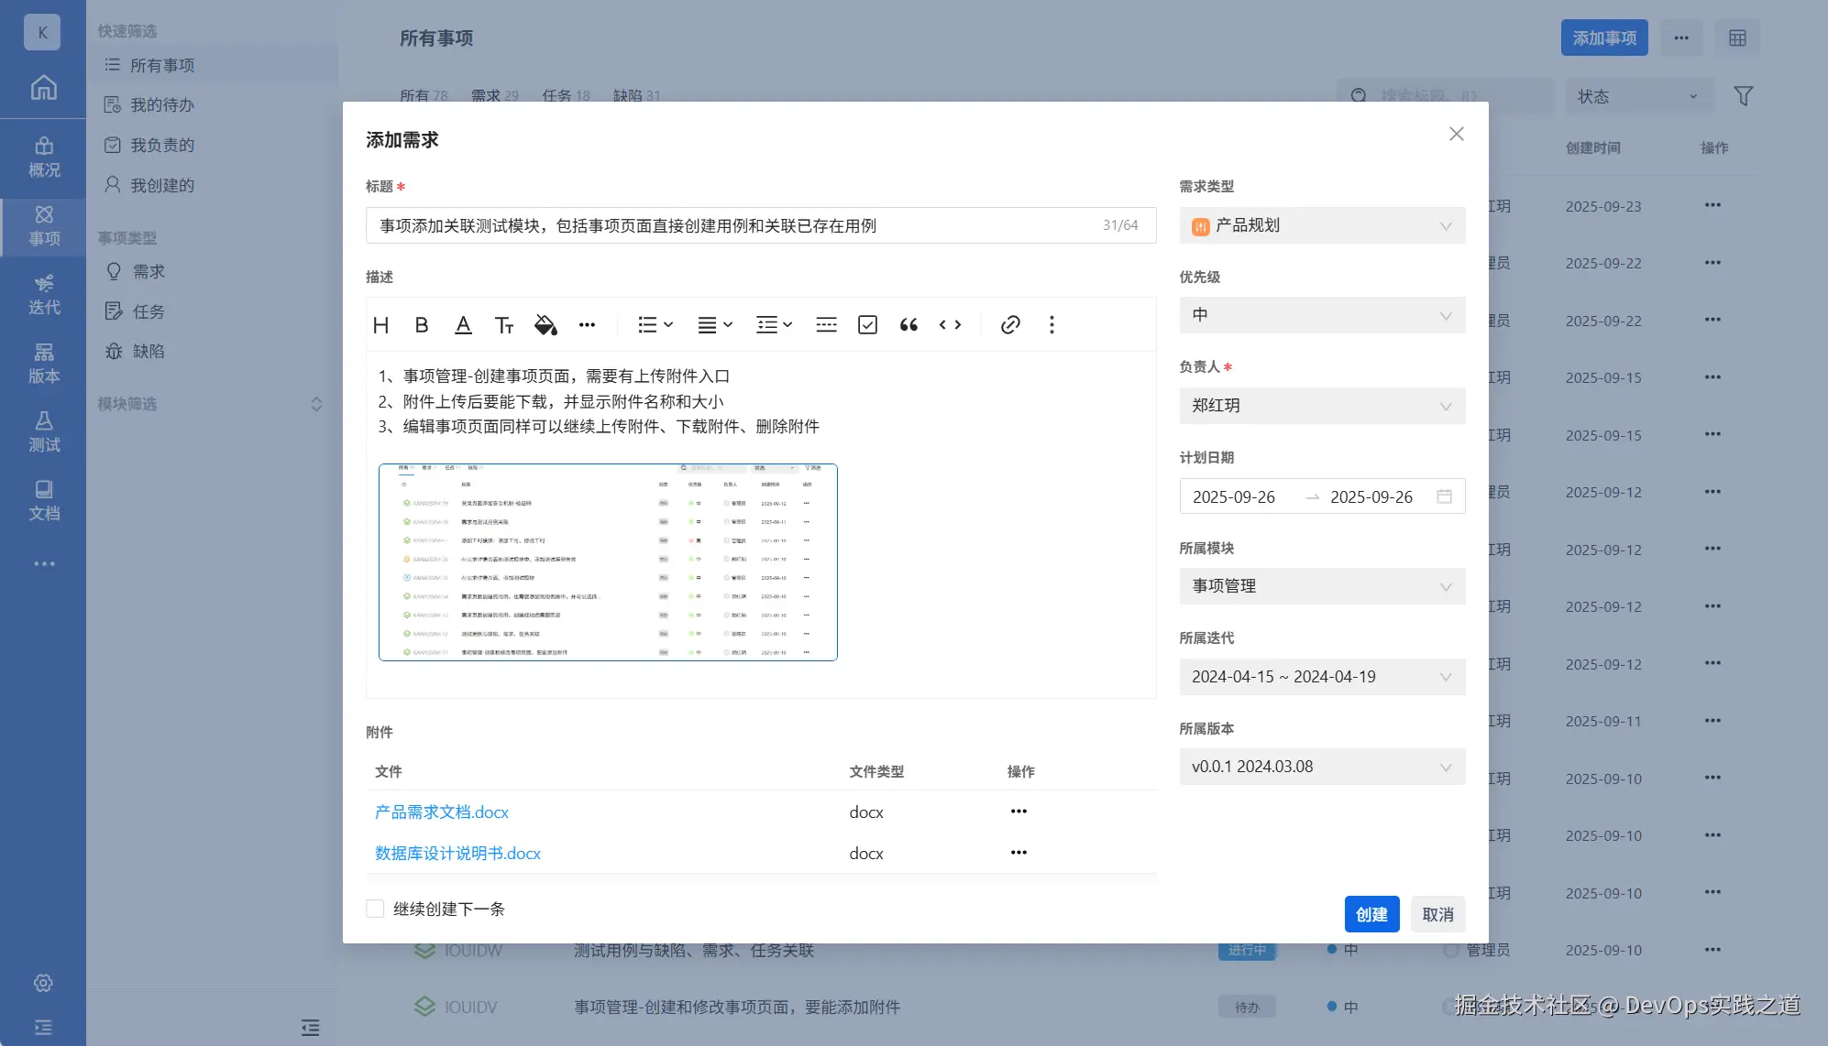Open the background fill color tool

click(x=545, y=325)
